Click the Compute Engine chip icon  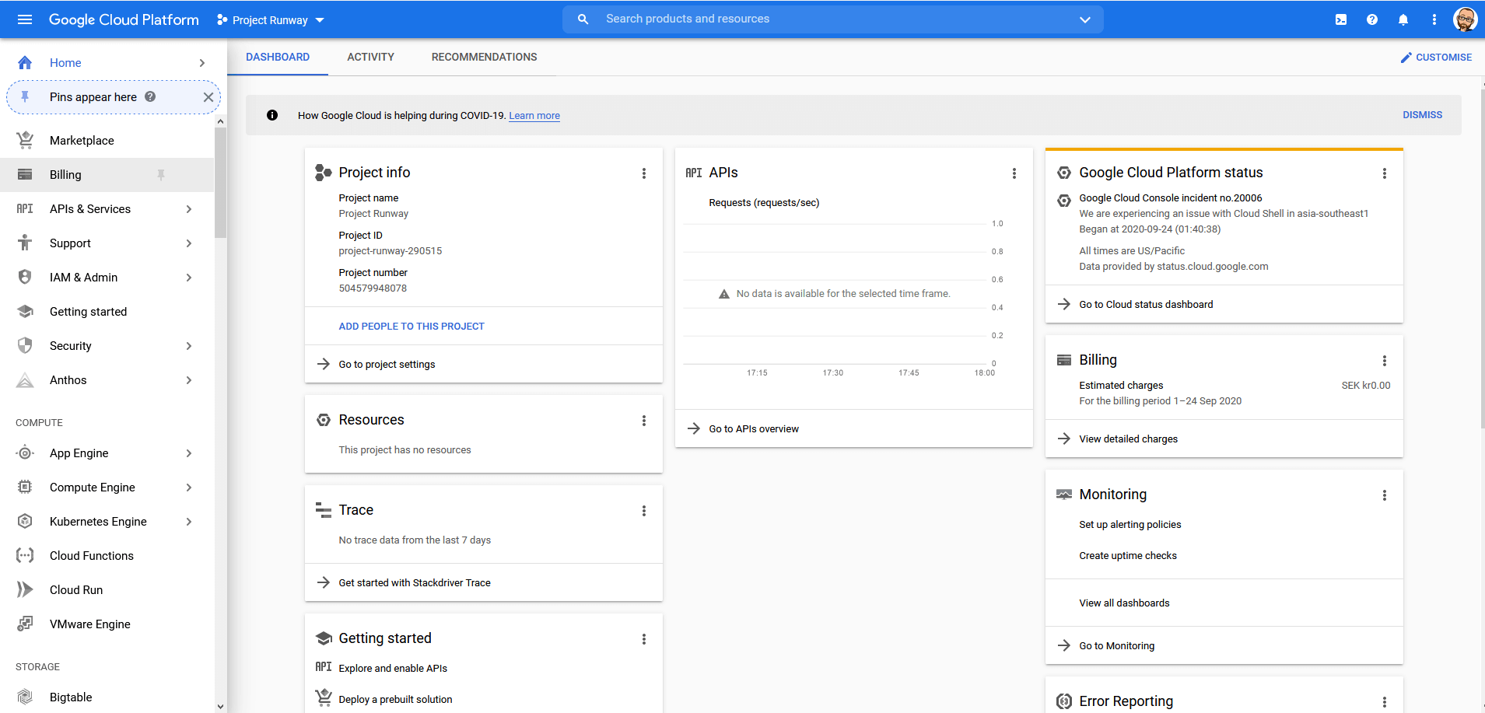click(x=25, y=488)
